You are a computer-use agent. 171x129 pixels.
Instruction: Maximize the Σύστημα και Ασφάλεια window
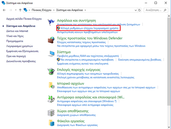[156, 3]
